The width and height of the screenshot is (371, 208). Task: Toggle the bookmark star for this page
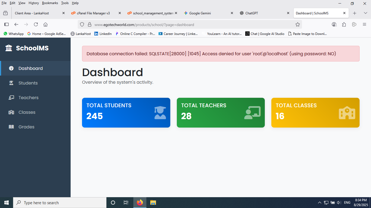tap(298, 24)
